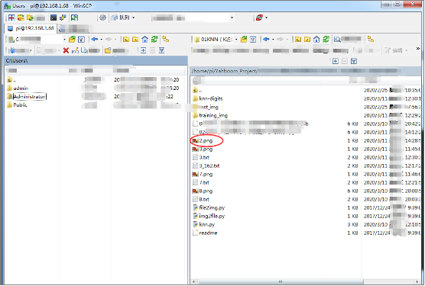This screenshot has height=286, width=425.
Task: Click the plus select-files icon in remote panel
Action: point(336,61)
